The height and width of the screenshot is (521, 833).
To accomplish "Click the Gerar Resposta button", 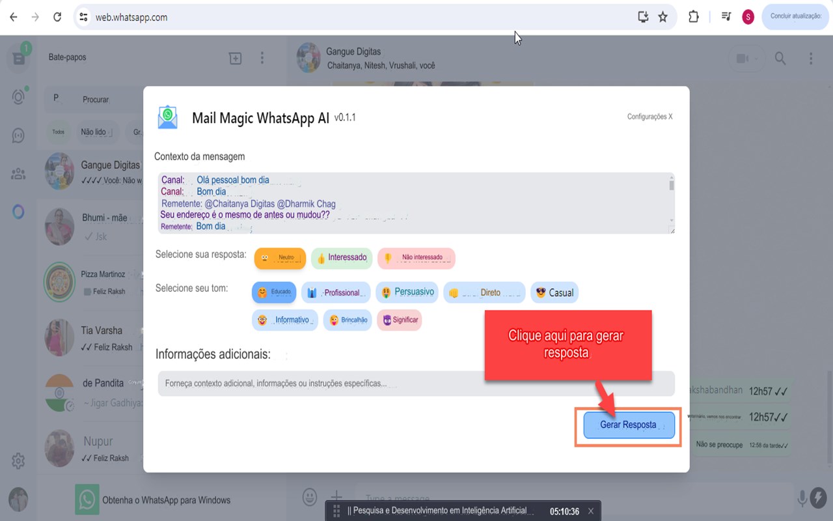I will coord(629,425).
